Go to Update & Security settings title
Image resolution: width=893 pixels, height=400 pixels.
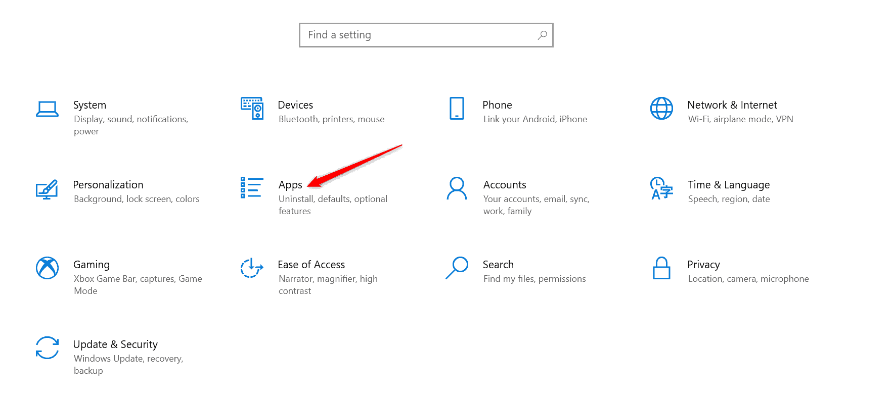click(x=115, y=344)
